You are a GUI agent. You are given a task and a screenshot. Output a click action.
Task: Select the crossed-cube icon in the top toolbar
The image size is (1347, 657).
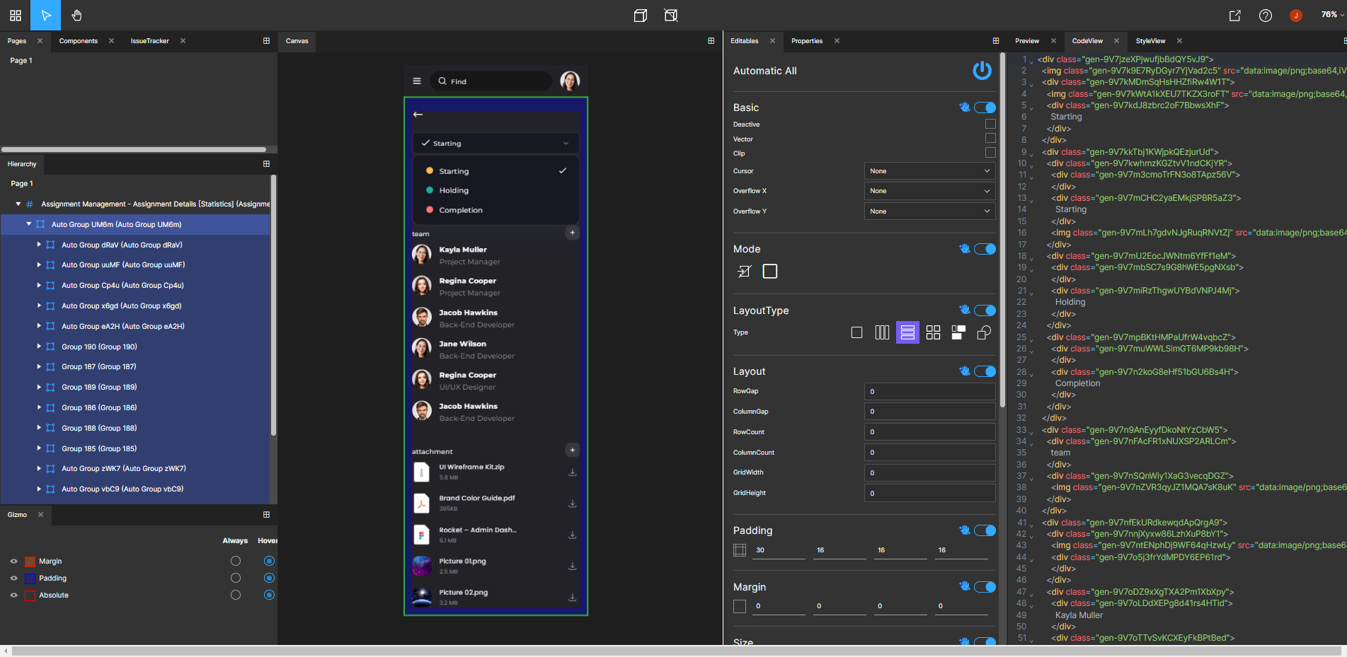tap(670, 15)
